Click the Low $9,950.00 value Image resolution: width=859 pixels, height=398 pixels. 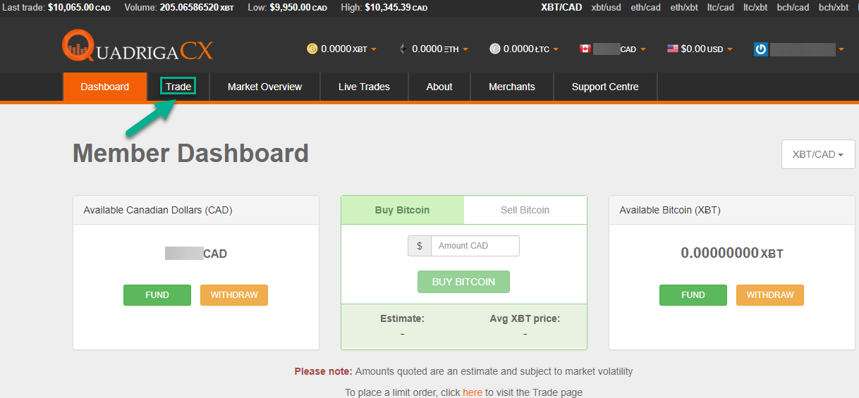tap(298, 7)
